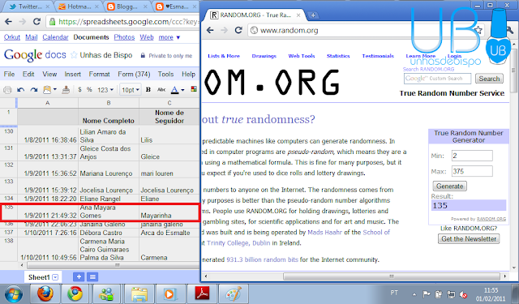Open the Form (374) menu
The image size is (519, 304).
coord(134,74)
